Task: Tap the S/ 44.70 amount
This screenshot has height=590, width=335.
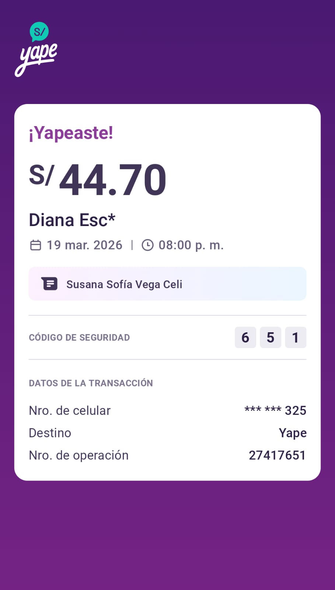Action: [x=98, y=179]
